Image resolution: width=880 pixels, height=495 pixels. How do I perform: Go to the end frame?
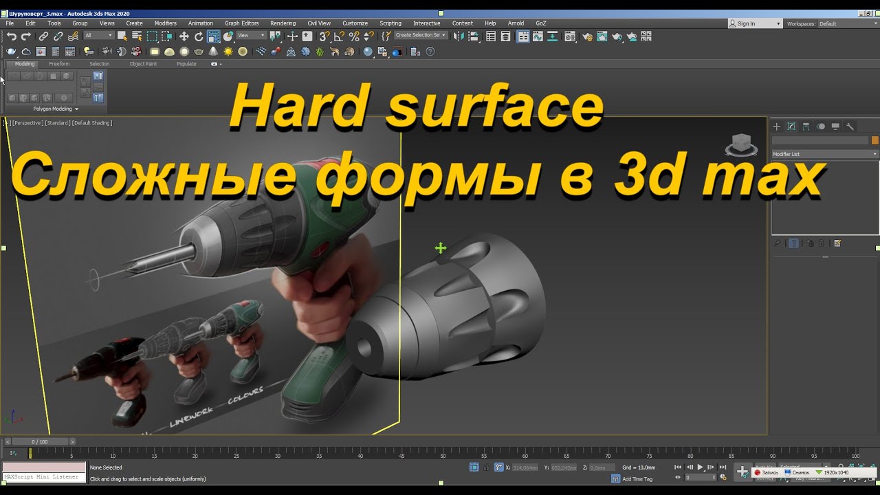coord(723,467)
